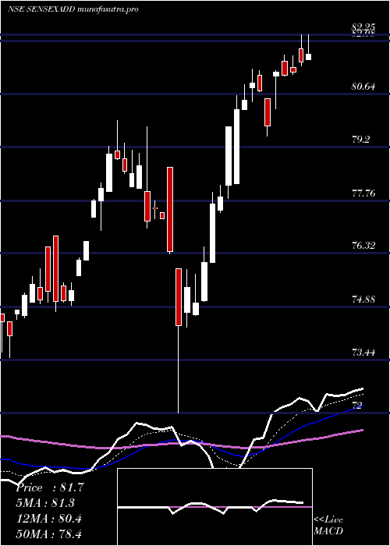This screenshot has width=390, height=546.
Task: Click the last white candlestick at top right
Action: [309, 57]
